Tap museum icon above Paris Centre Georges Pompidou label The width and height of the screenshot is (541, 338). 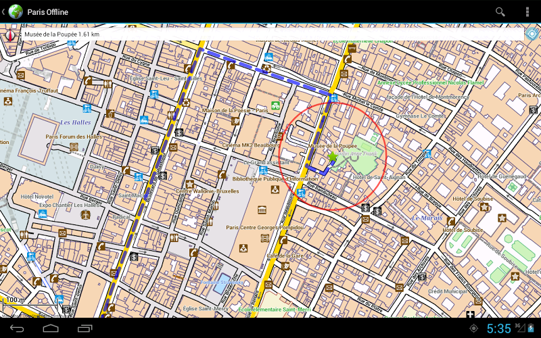[x=262, y=210]
